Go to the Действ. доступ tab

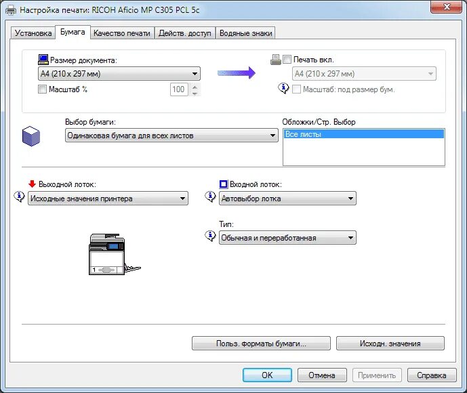coord(184,33)
